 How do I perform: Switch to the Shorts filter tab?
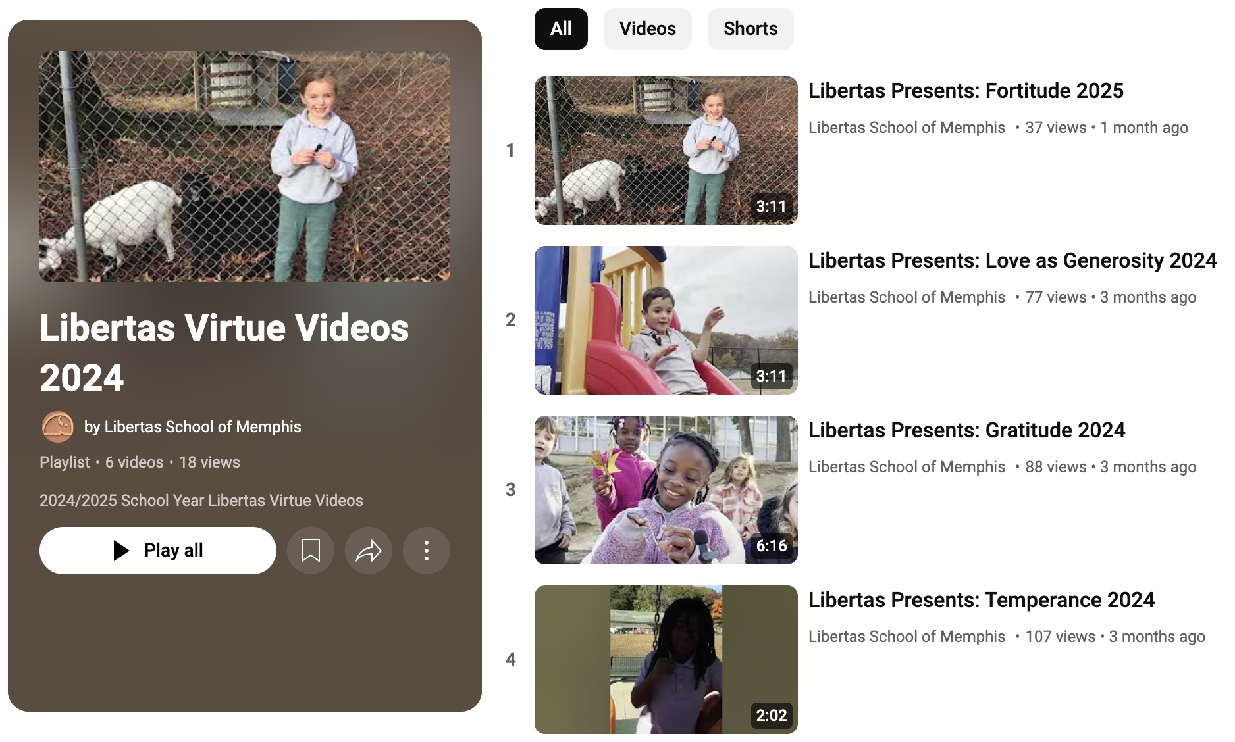tap(750, 29)
